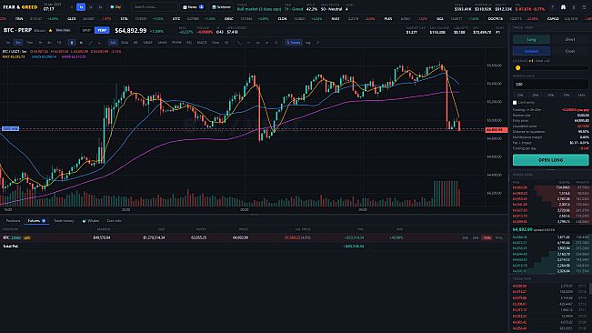Choose the candlestick chart type icon
This screenshot has width=592, height=333.
[x=71, y=43]
